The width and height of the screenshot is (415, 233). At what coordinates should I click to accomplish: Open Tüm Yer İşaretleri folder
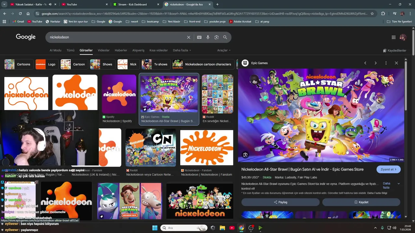click(399, 22)
